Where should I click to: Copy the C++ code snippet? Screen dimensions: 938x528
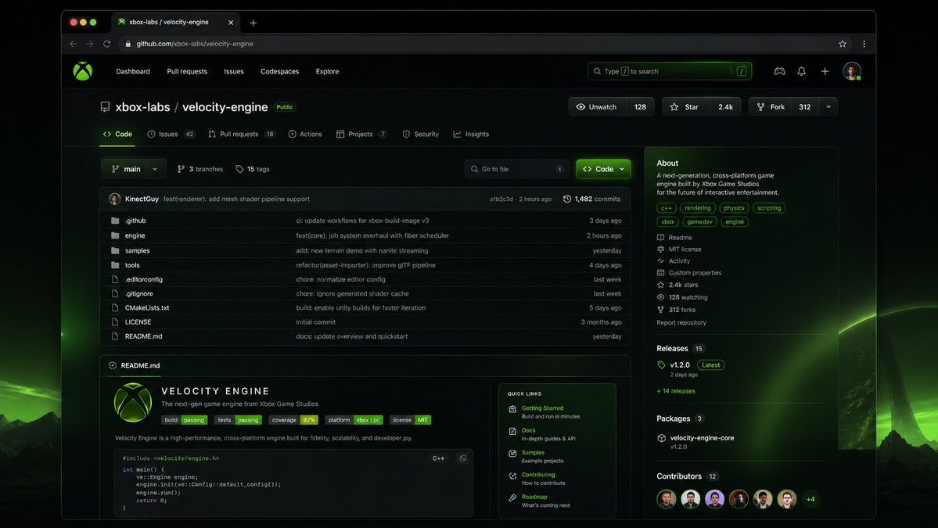click(x=462, y=458)
